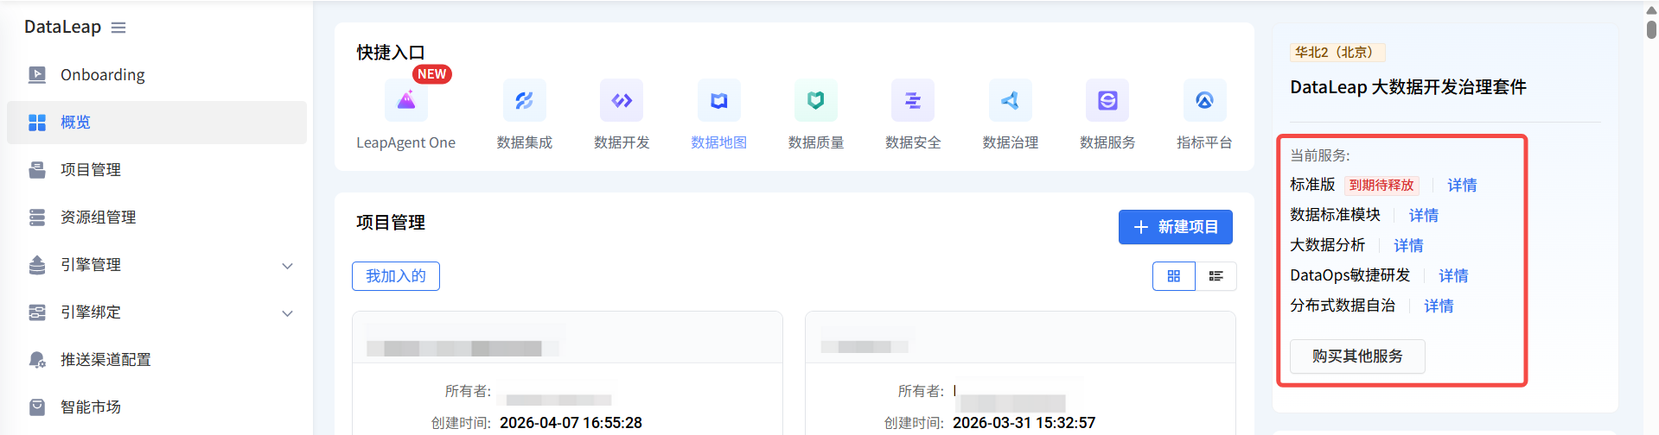Switch to card grid view

1174,276
